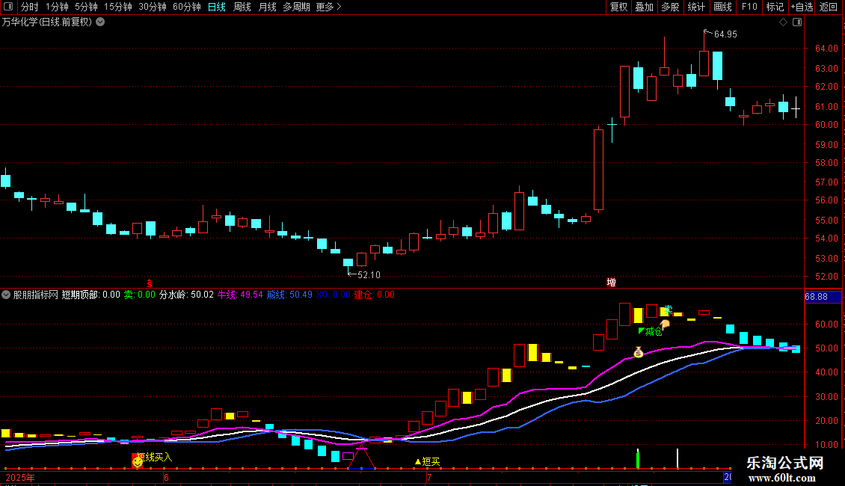Screen dimensions: 845x486
Task: Select the 30分钟 period tab
Action: (153, 7)
